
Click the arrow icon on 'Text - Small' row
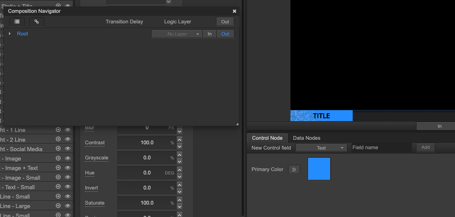pyautogui.click(x=58, y=187)
